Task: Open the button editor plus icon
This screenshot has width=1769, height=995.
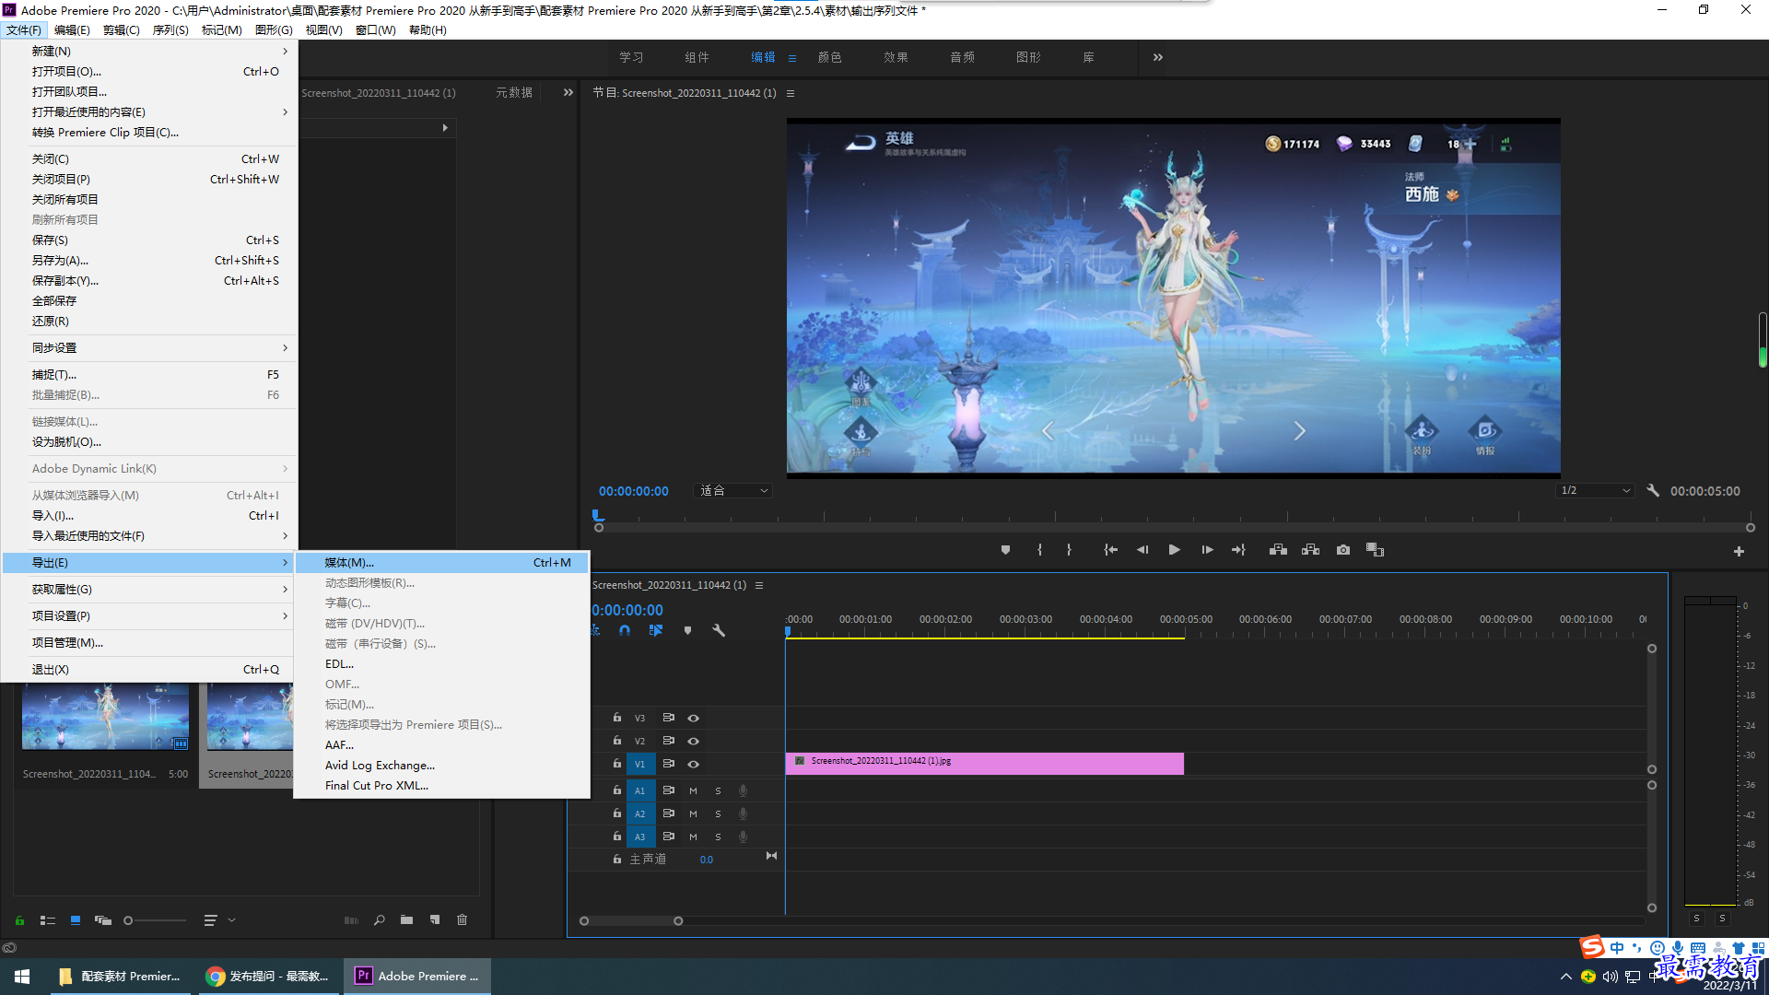Action: 1739,551
